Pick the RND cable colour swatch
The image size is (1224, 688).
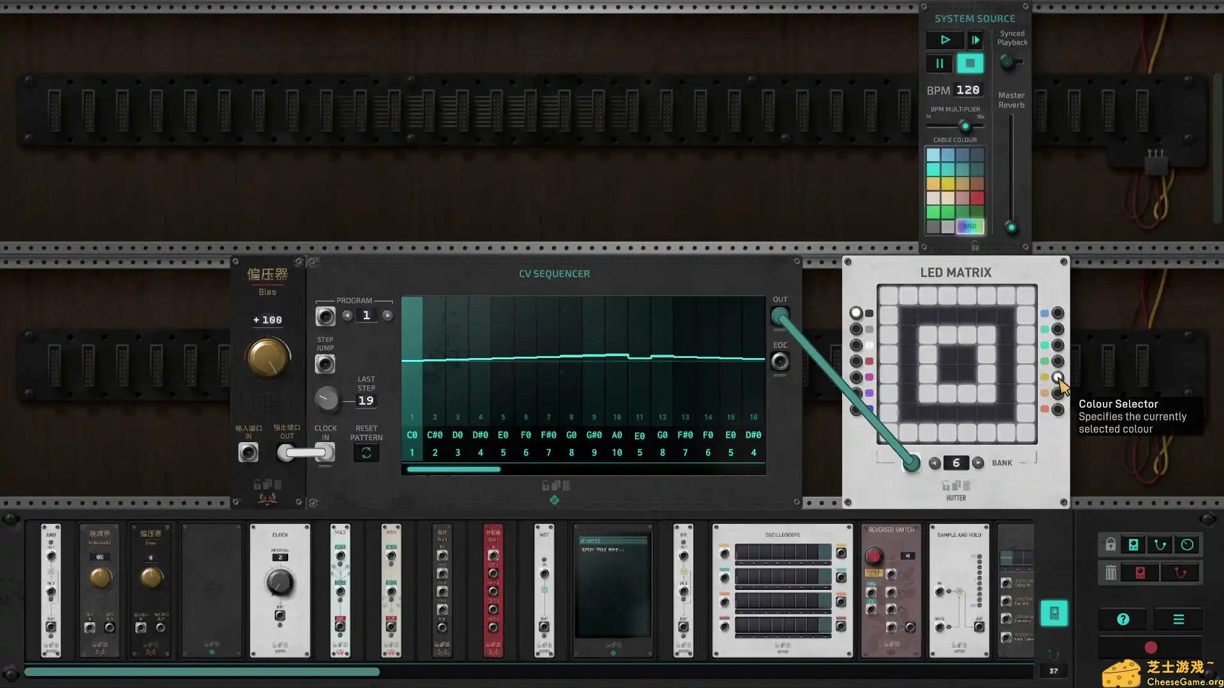(x=970, y=226)
